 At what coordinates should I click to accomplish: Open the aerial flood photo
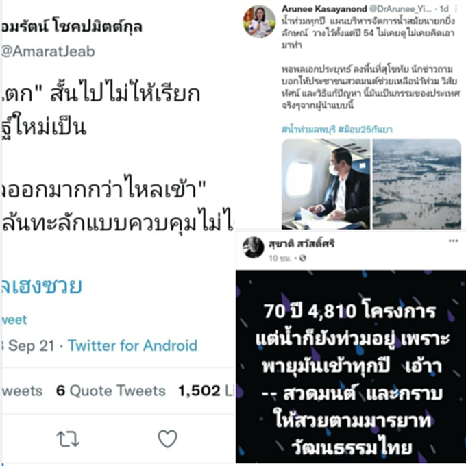(x=417, y=184)
